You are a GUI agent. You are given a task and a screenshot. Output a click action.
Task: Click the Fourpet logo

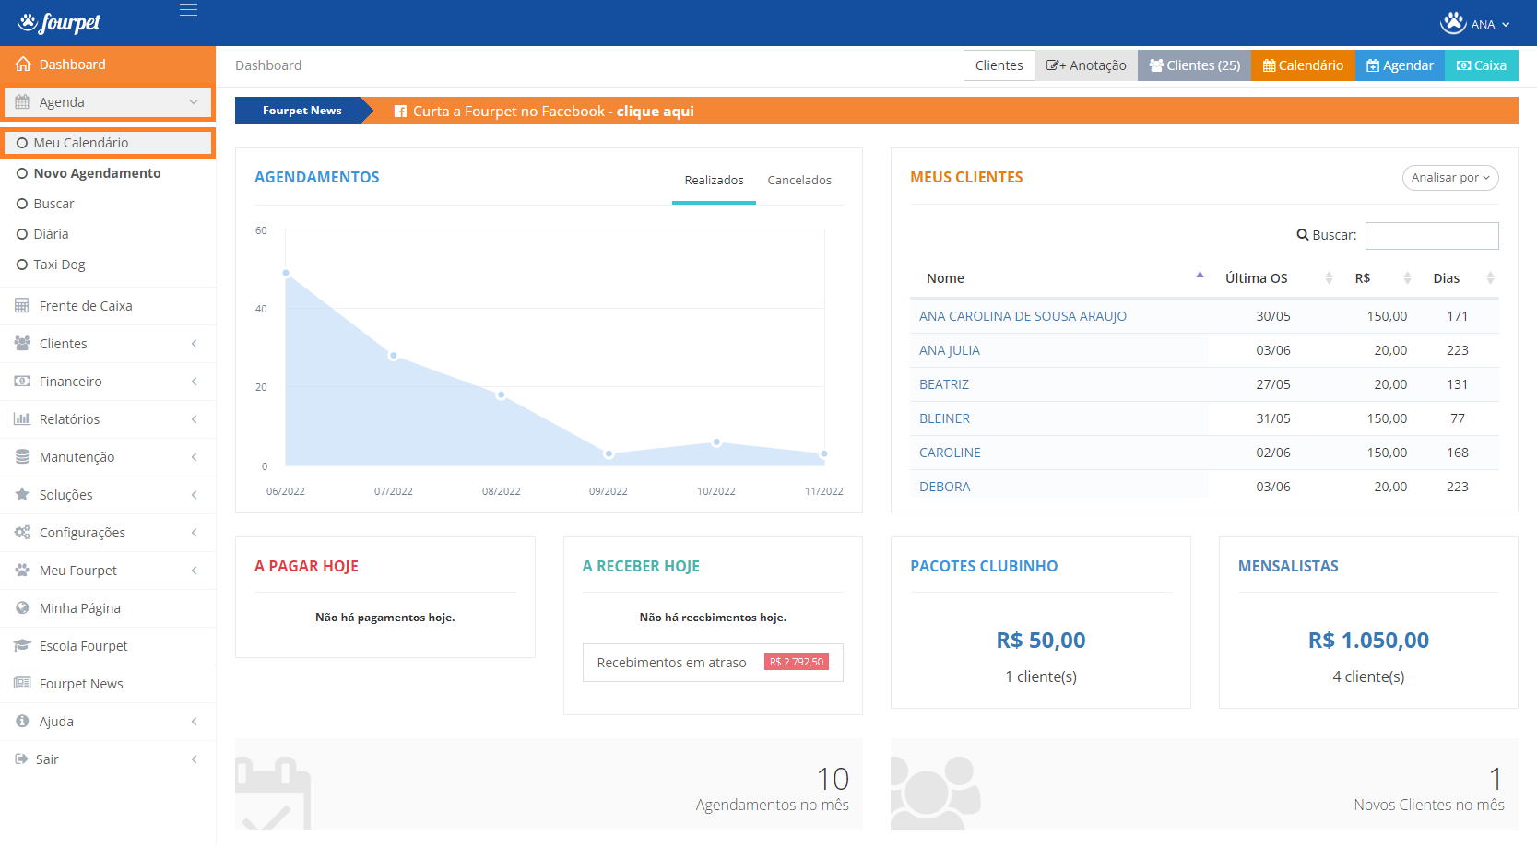click(x=59, y=23)
